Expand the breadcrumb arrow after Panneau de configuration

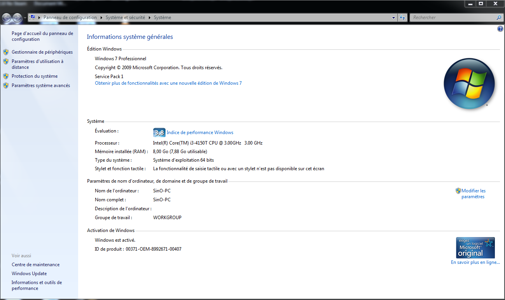click(x=101, y=17)
